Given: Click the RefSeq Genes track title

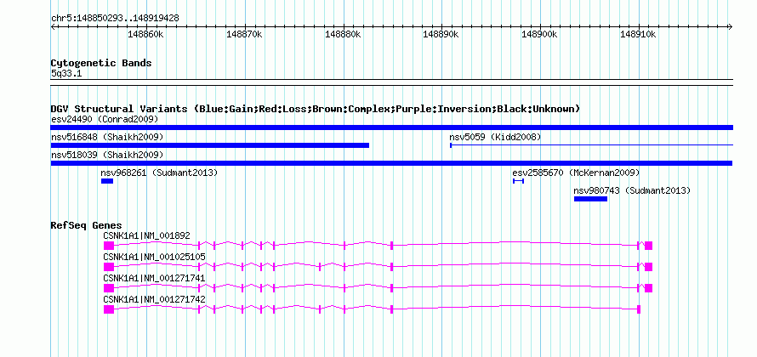Looking at the screenshot, I should pos(87,225).
